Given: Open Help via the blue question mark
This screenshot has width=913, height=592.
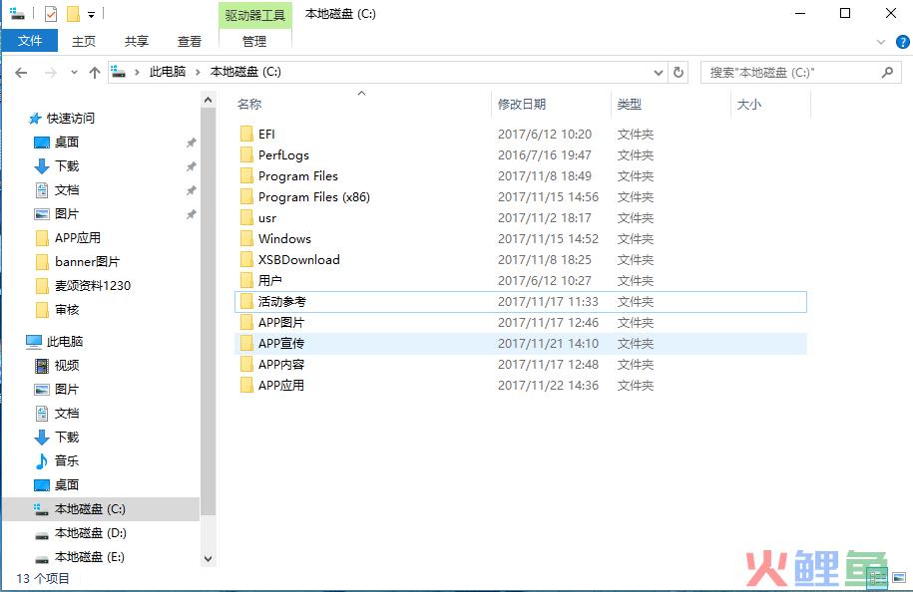Looking at the screenshot, I should 902,42.
